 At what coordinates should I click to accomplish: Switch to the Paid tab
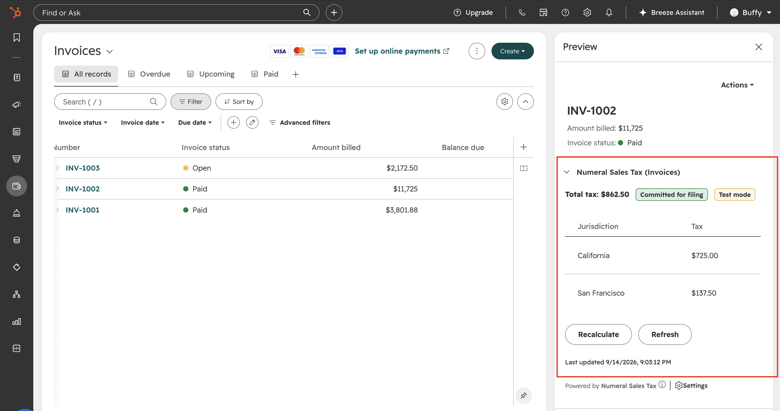[265, 74]
